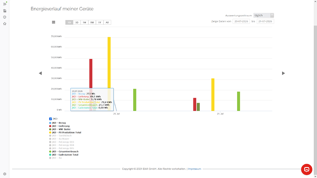Select the All range button
This screenshot has width=317, height=178.
(x=107, y=22)
